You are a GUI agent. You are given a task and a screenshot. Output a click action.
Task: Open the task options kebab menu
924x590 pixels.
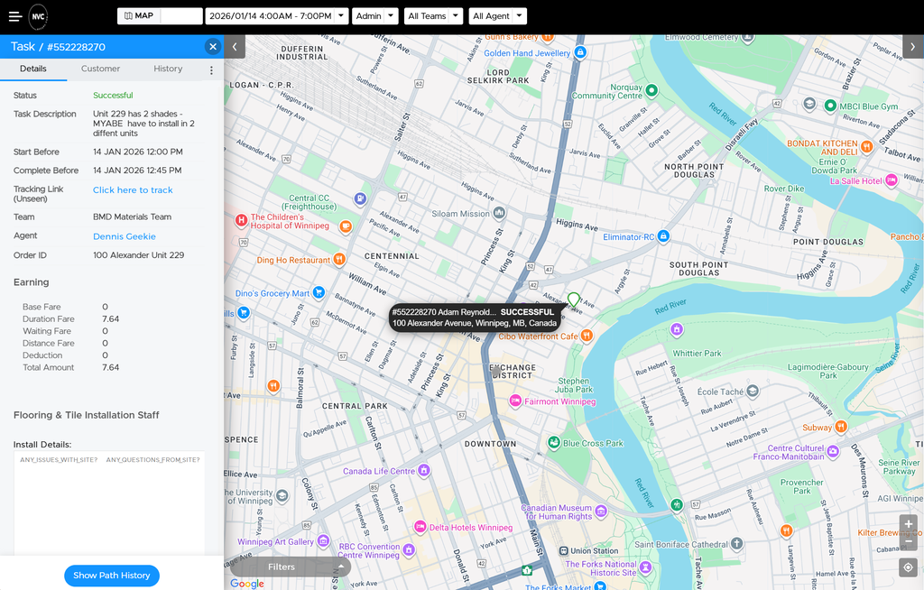click(x=211, y=70)
